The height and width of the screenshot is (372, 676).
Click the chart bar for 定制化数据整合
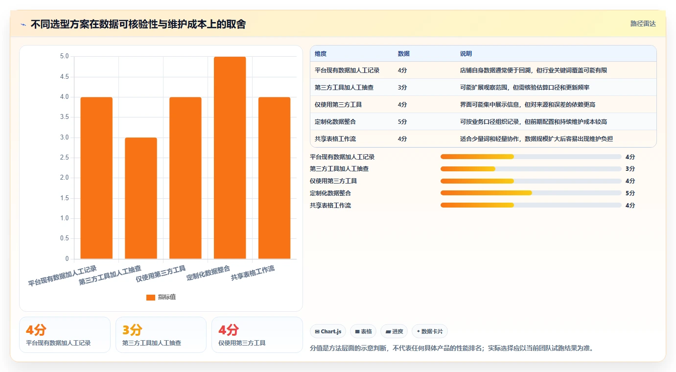click(230, 158)
